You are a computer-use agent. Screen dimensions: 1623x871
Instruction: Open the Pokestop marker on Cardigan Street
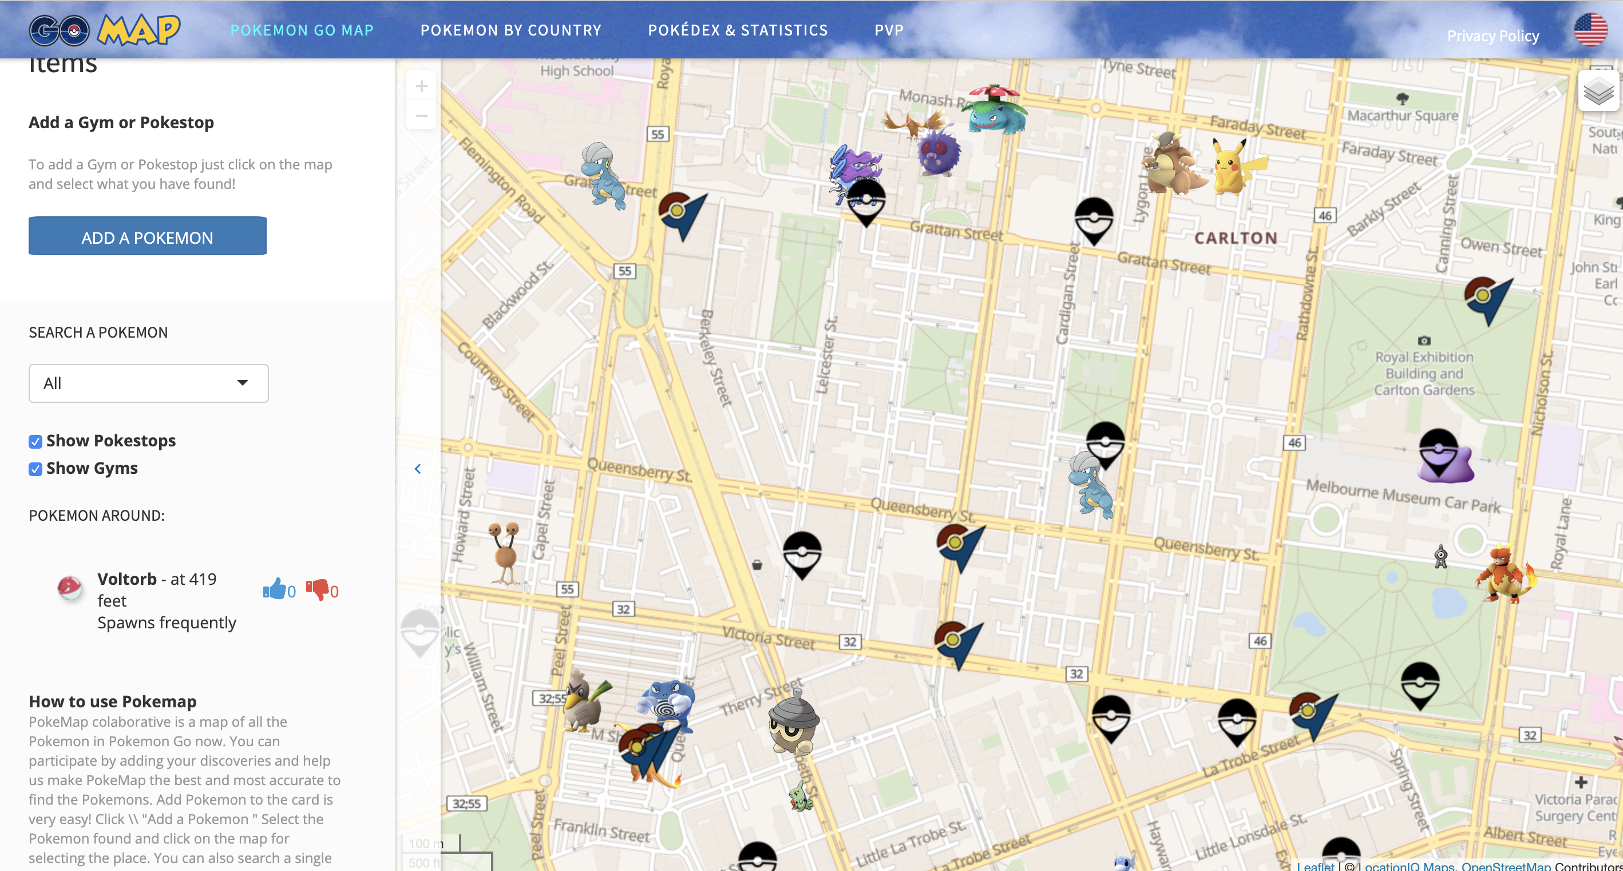pyautogui.click(x=1094, y=220)
